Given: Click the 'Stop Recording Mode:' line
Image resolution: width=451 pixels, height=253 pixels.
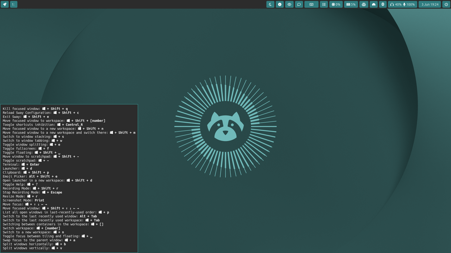Looking at the screenshot, I should pos(32,192).
